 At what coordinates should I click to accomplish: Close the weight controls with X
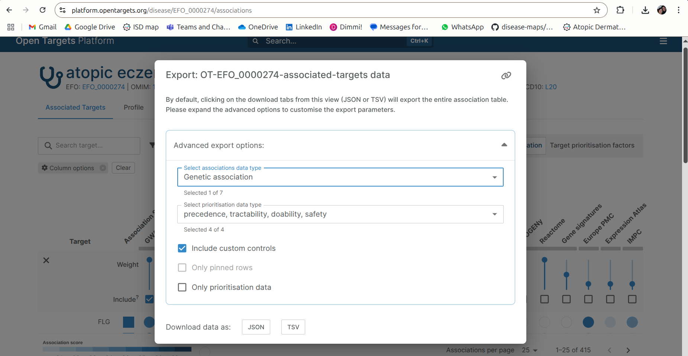pyautogui.click(x=46, y=260)
